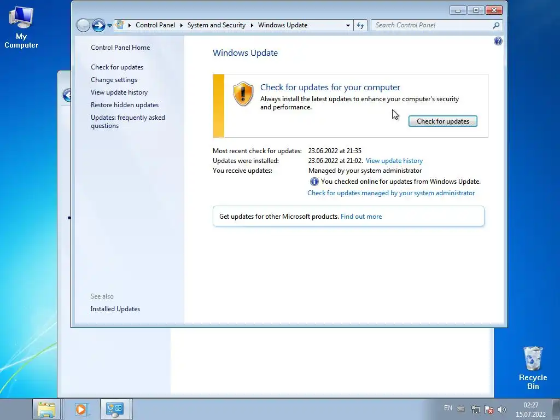Click the network icon in system tray
Screen dimensions: 560x420
tap(475, 409)
